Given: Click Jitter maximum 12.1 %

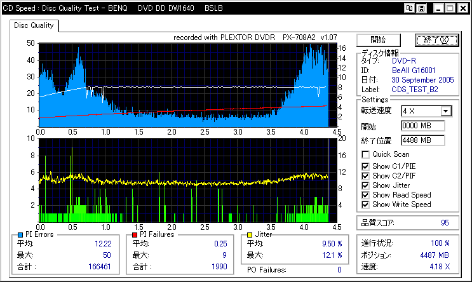Looking at the screenshot, I should click(332, 255).
